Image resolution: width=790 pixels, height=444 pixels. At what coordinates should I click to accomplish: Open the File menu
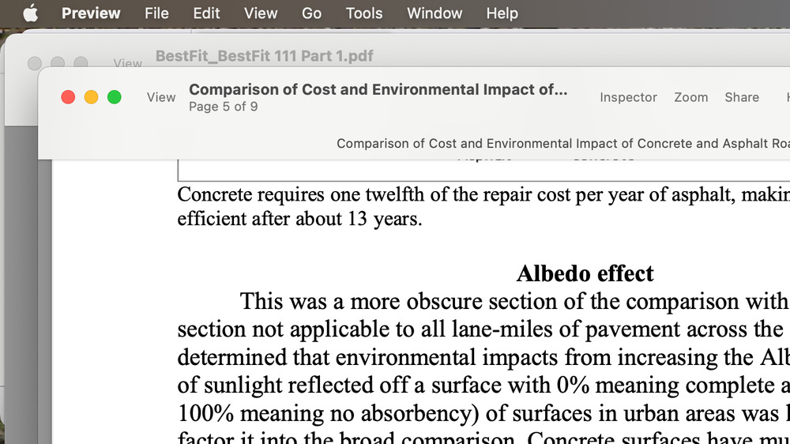coord(156,13)
